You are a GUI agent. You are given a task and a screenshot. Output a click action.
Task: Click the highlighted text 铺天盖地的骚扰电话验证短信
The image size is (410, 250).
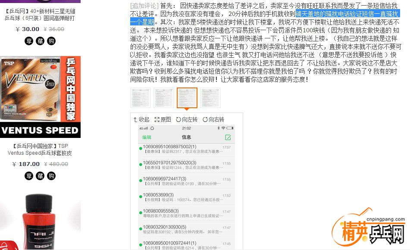coord(335,14)
